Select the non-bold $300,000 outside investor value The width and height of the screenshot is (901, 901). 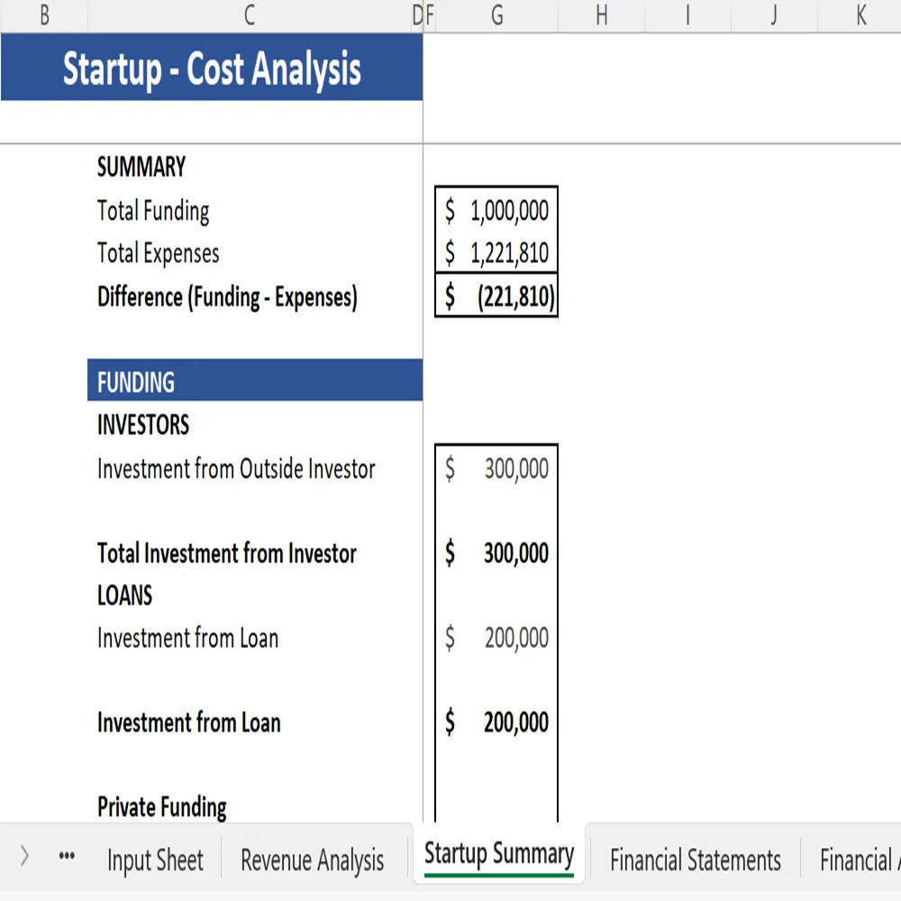(496, 469)
